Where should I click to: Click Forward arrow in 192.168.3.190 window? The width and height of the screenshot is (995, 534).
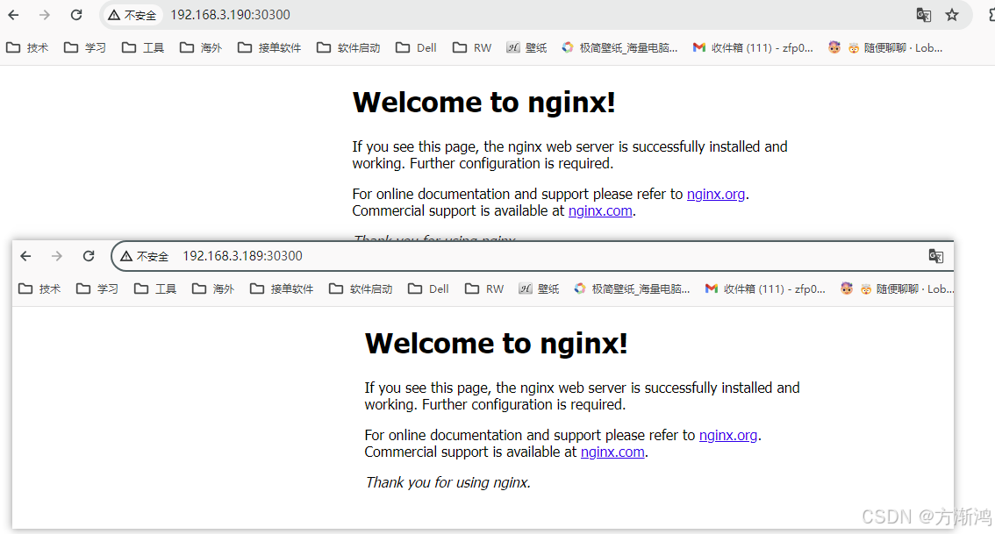coord(45,15)
